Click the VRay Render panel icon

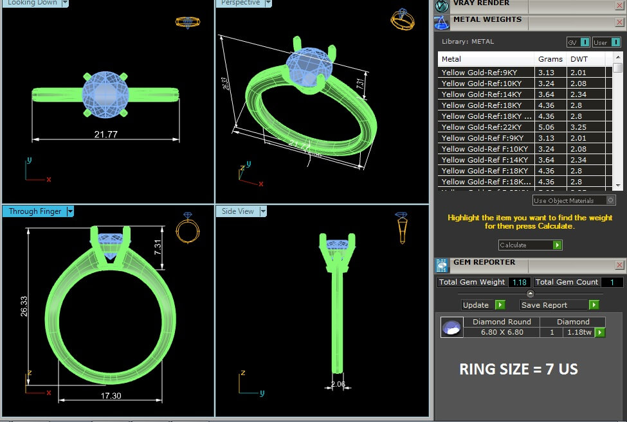(442, 6)
